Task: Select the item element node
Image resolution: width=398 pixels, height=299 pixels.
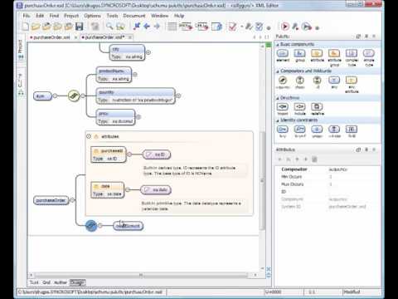Action: (x=42, y=96)
